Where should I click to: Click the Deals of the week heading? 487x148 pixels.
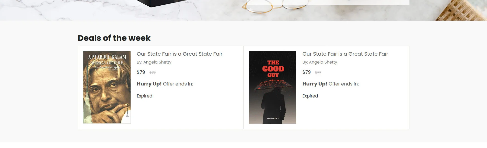114,38
